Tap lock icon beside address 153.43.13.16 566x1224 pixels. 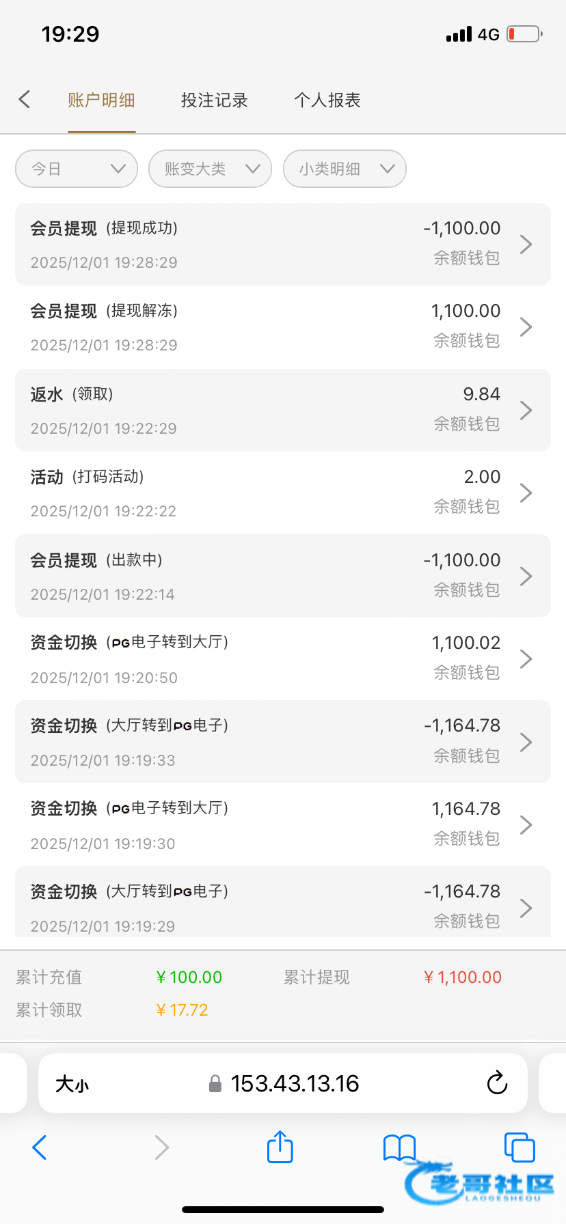click(215, 1083)
